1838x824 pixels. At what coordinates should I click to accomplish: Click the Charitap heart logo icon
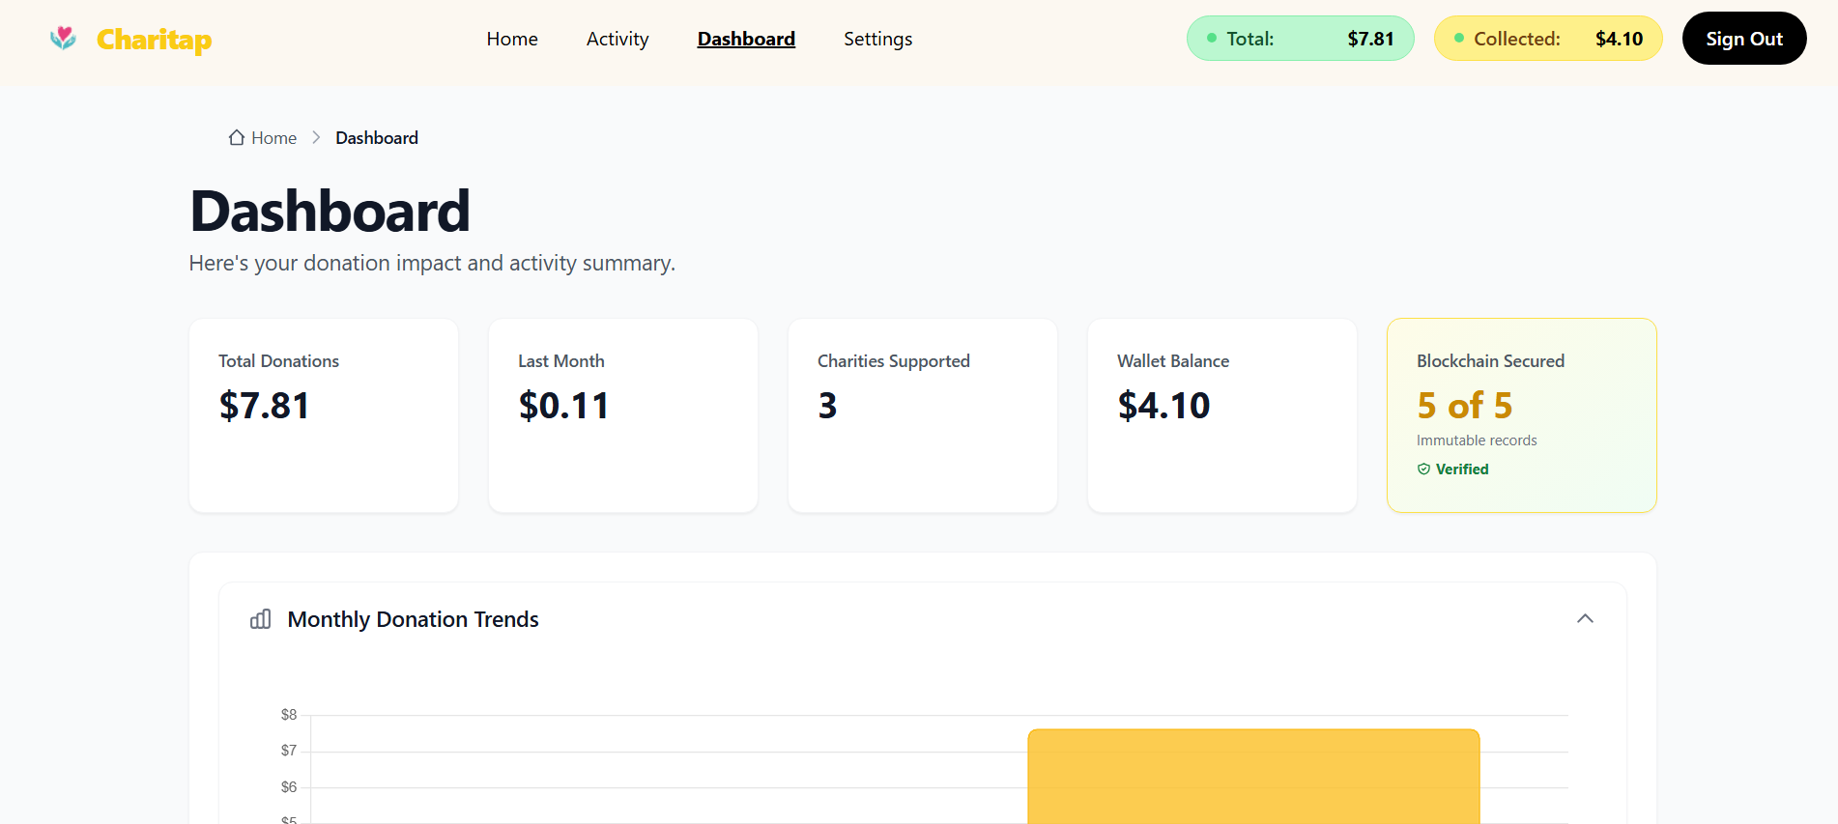point(63,38)
